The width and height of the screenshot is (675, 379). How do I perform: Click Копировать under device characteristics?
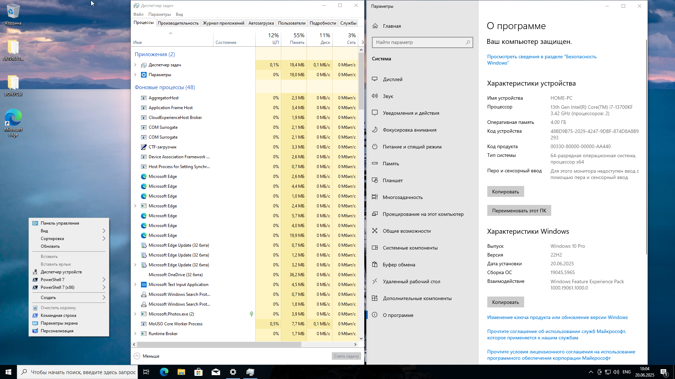[506, 192]
